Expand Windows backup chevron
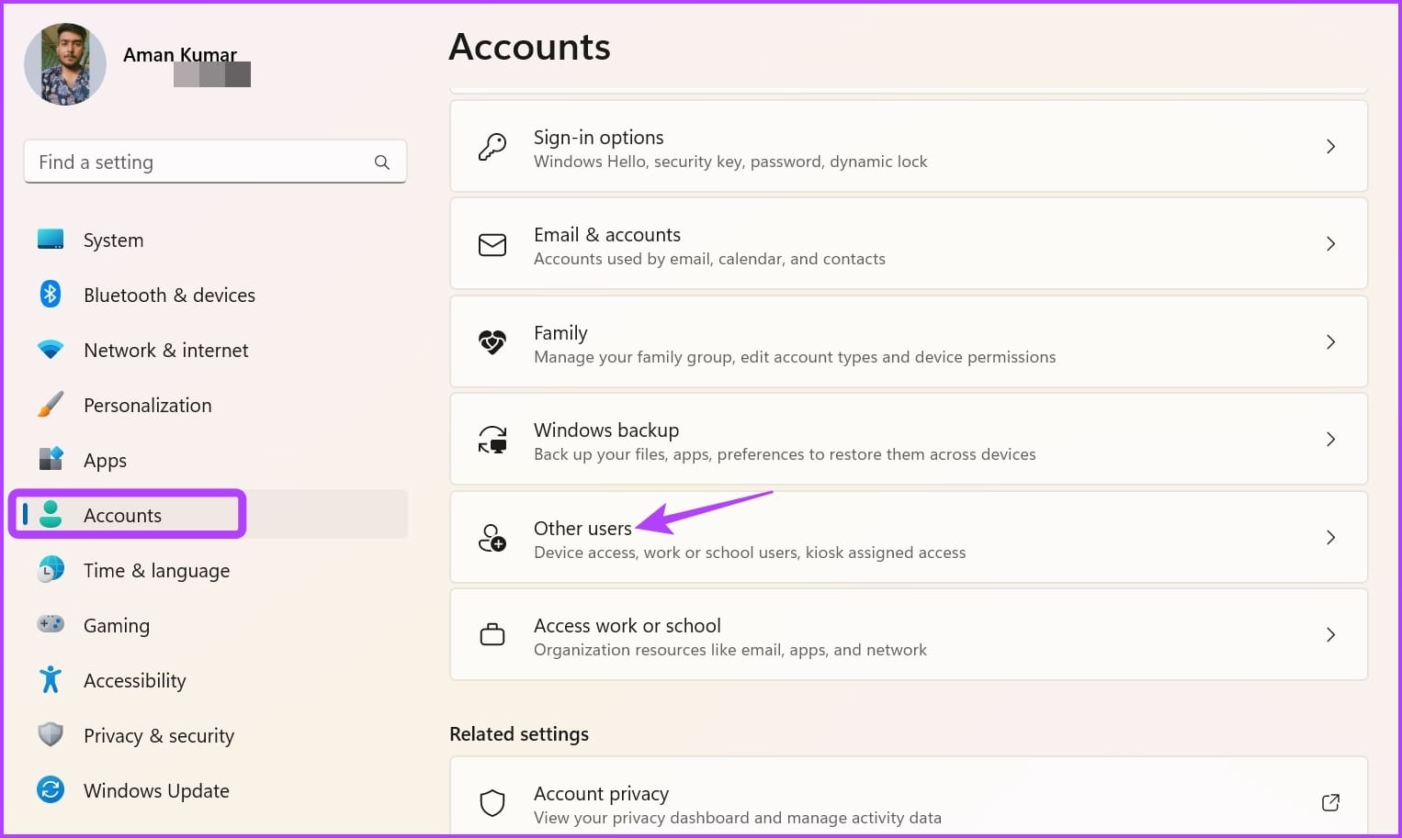 coord(1330,440)
